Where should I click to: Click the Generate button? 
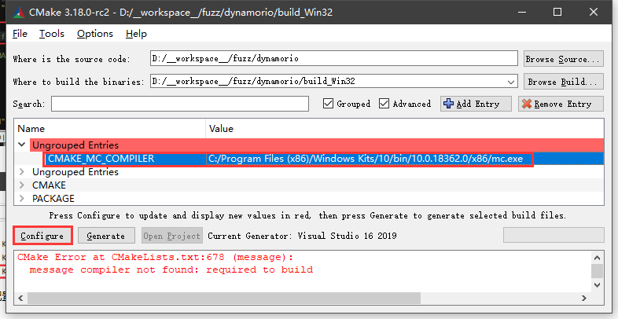tap(106, 236)
